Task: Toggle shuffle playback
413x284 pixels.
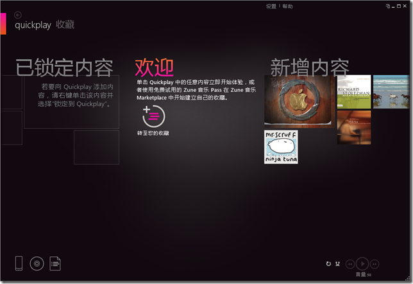Action: point(338,263)
